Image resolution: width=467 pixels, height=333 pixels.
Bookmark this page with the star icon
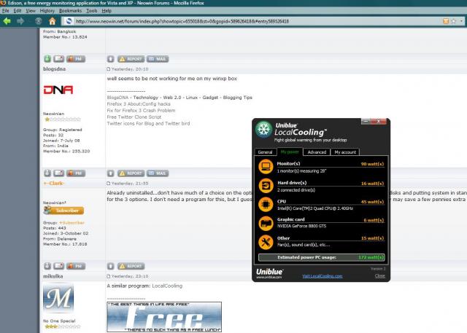pos(454,21)
